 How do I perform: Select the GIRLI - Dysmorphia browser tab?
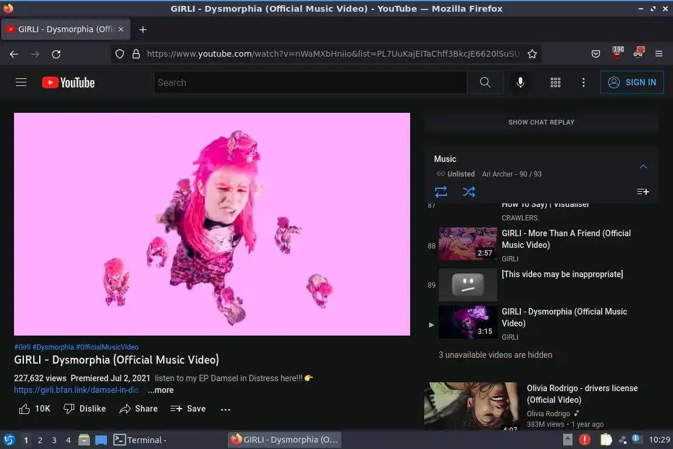point(65,29)
